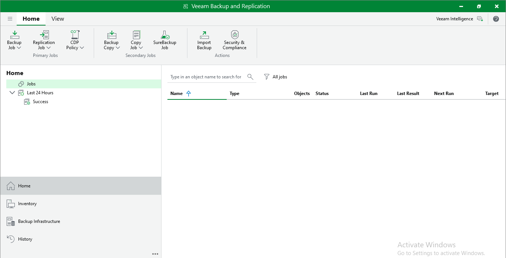
Task: Switch to the View ribbon tab
Action: click(x=58, y=19)
